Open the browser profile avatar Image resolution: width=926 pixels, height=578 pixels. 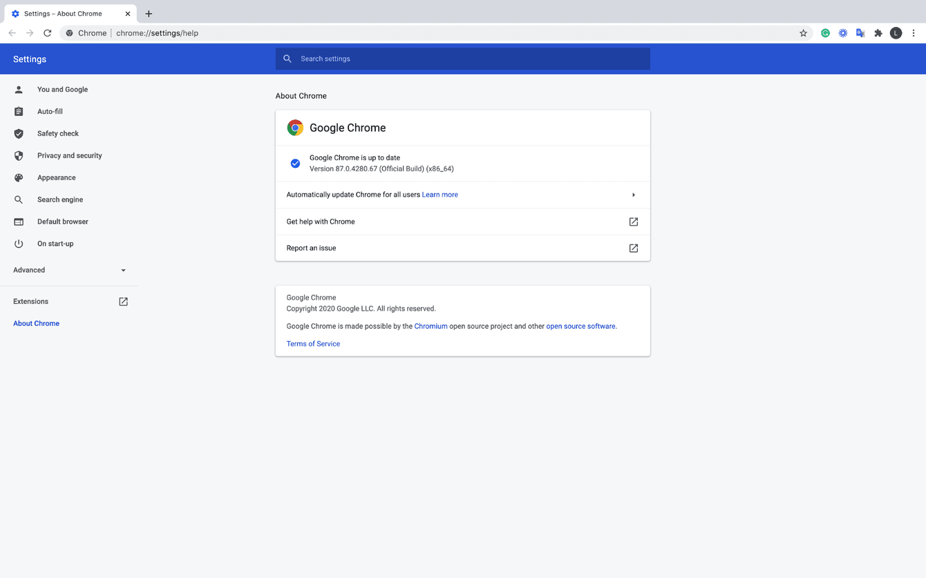point(896,32)
